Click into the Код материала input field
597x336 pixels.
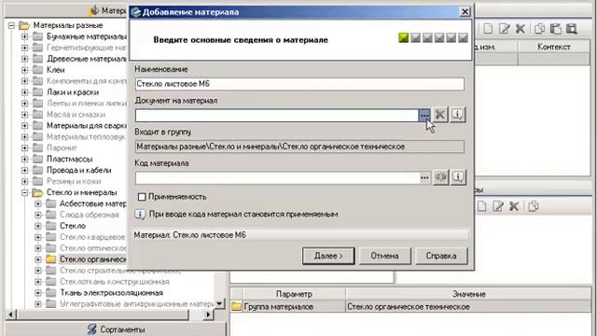click(277, 178)
